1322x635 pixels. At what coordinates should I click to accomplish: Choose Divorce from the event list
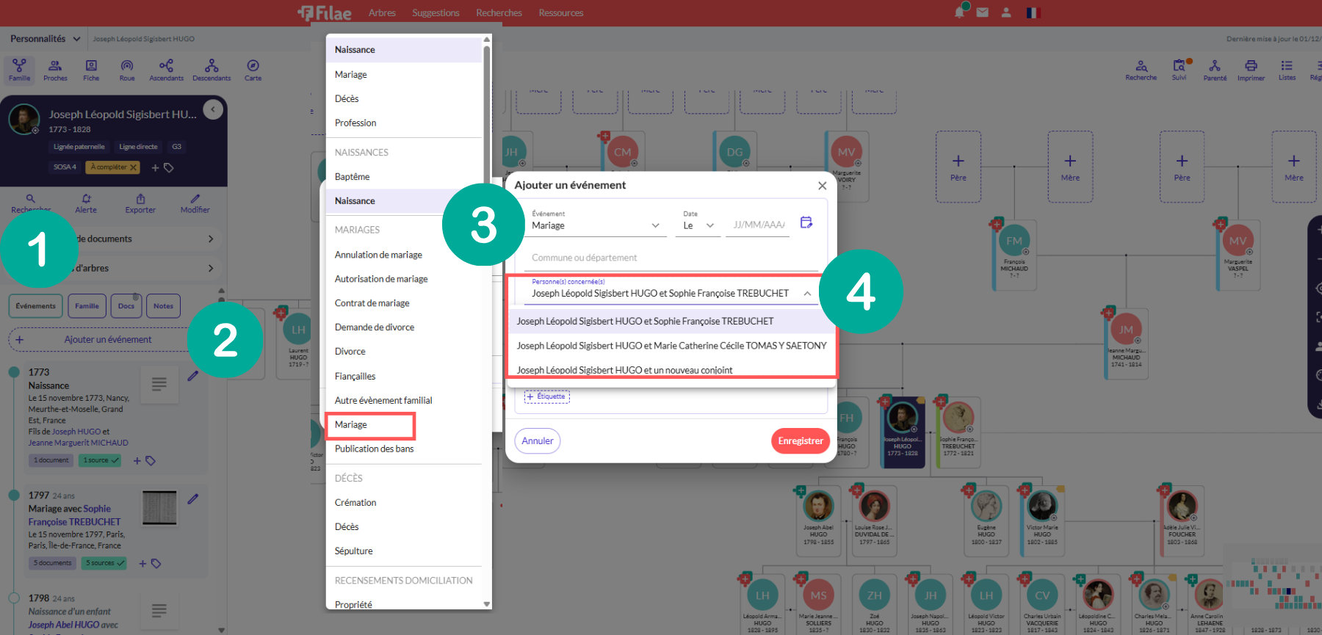click(x=350, y=352)
